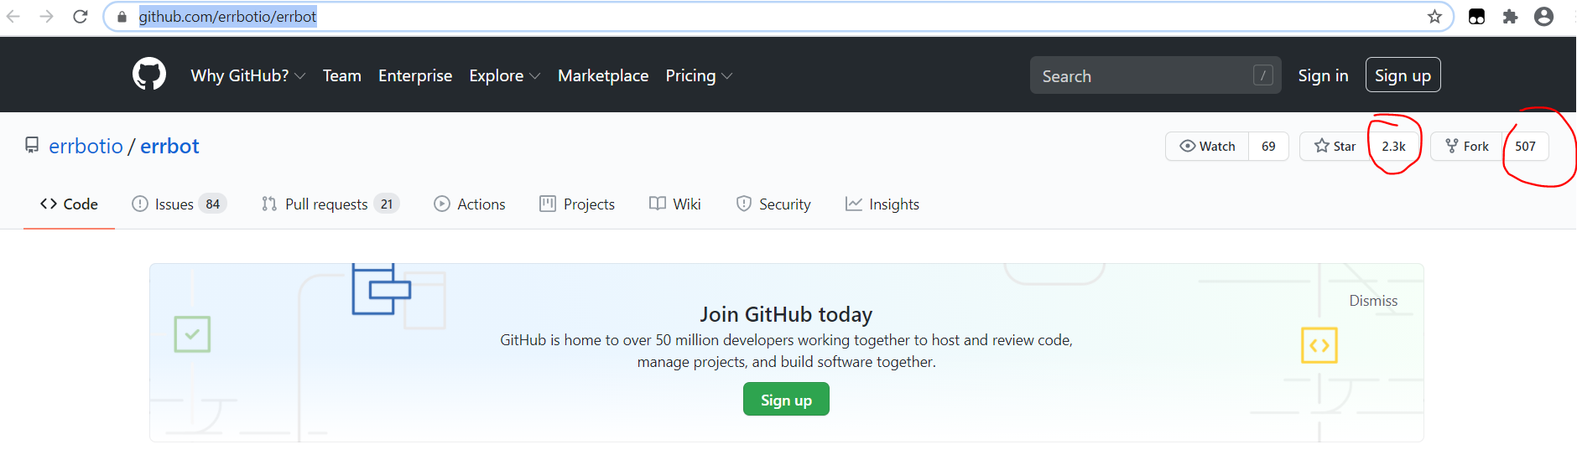Bookmark this page with the star icon
This screenshot has height=465, width=1577.
pyautogui.click(x=1434, y=17)
